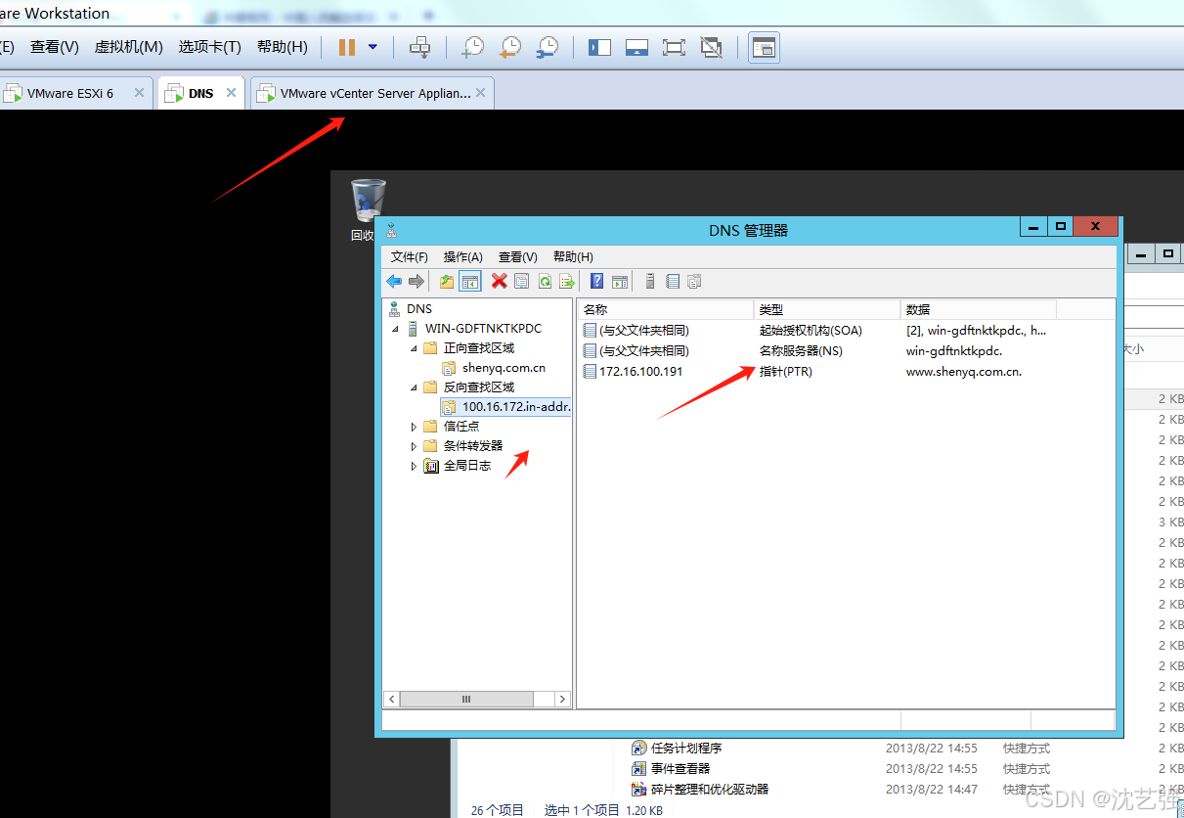Refresh the DNS Manager view

coord(545,282)
